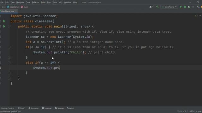Restore the IDE window size
This screenshot has width=202, height=113.
pyautogui.click(x=198, y=2)
